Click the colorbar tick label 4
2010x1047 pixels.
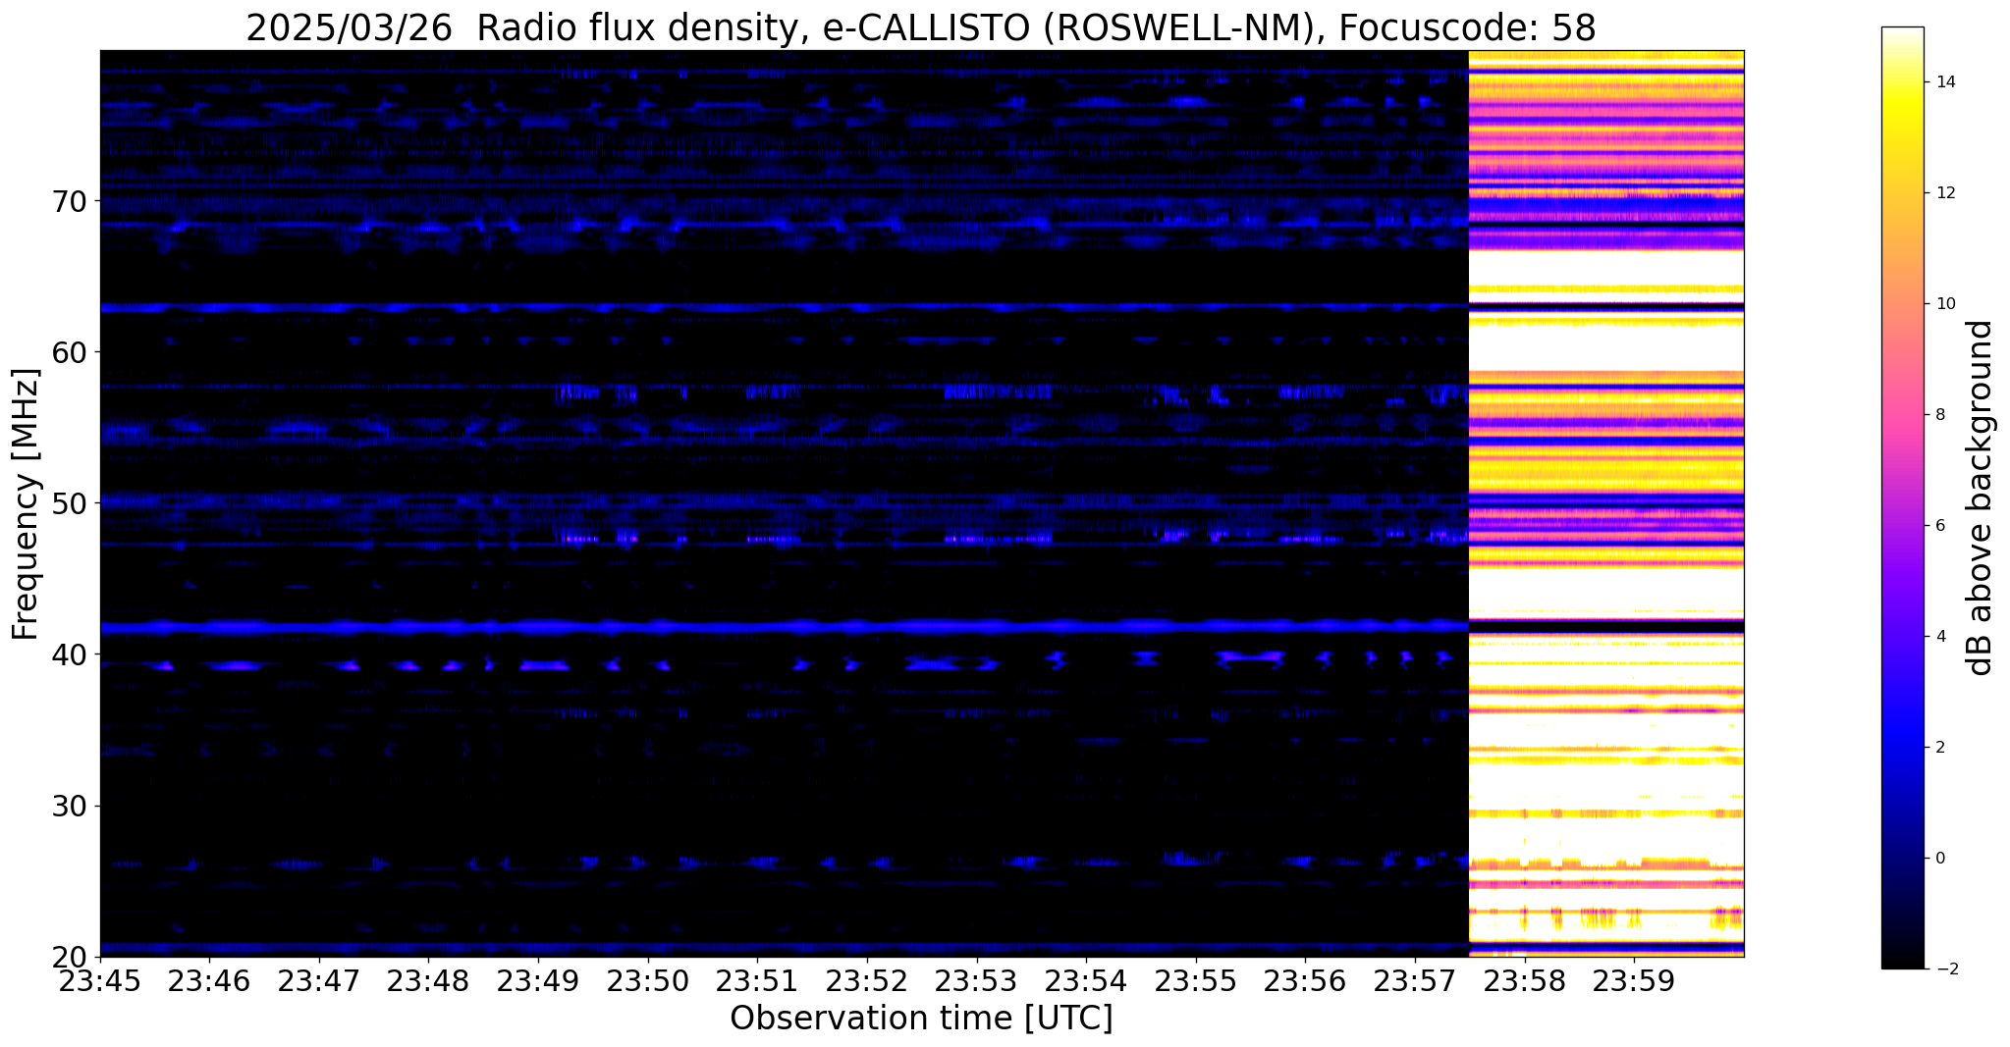[1940, 637]
